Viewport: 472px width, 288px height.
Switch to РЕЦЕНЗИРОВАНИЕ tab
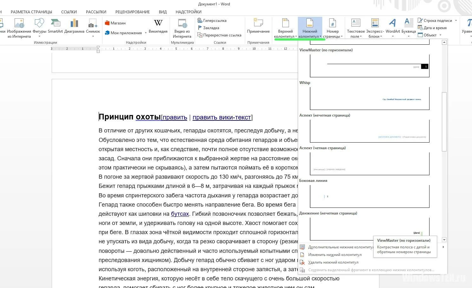[133, 12]
